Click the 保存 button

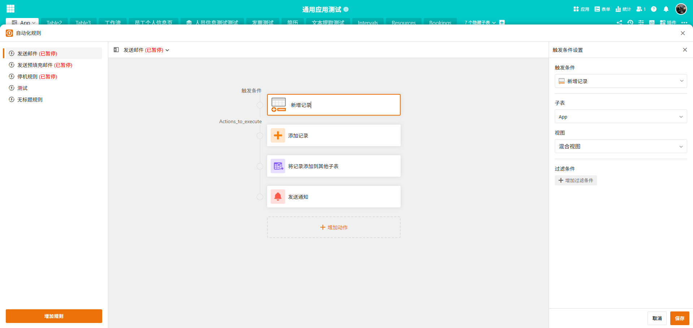tap(679, 318)
